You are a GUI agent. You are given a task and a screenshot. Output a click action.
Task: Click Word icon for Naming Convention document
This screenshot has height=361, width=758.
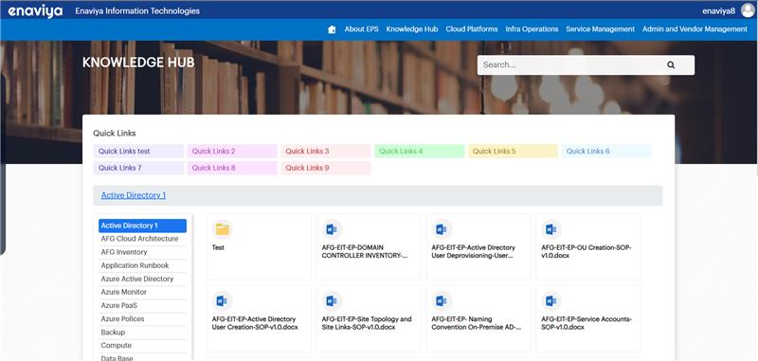coord(442,300)
